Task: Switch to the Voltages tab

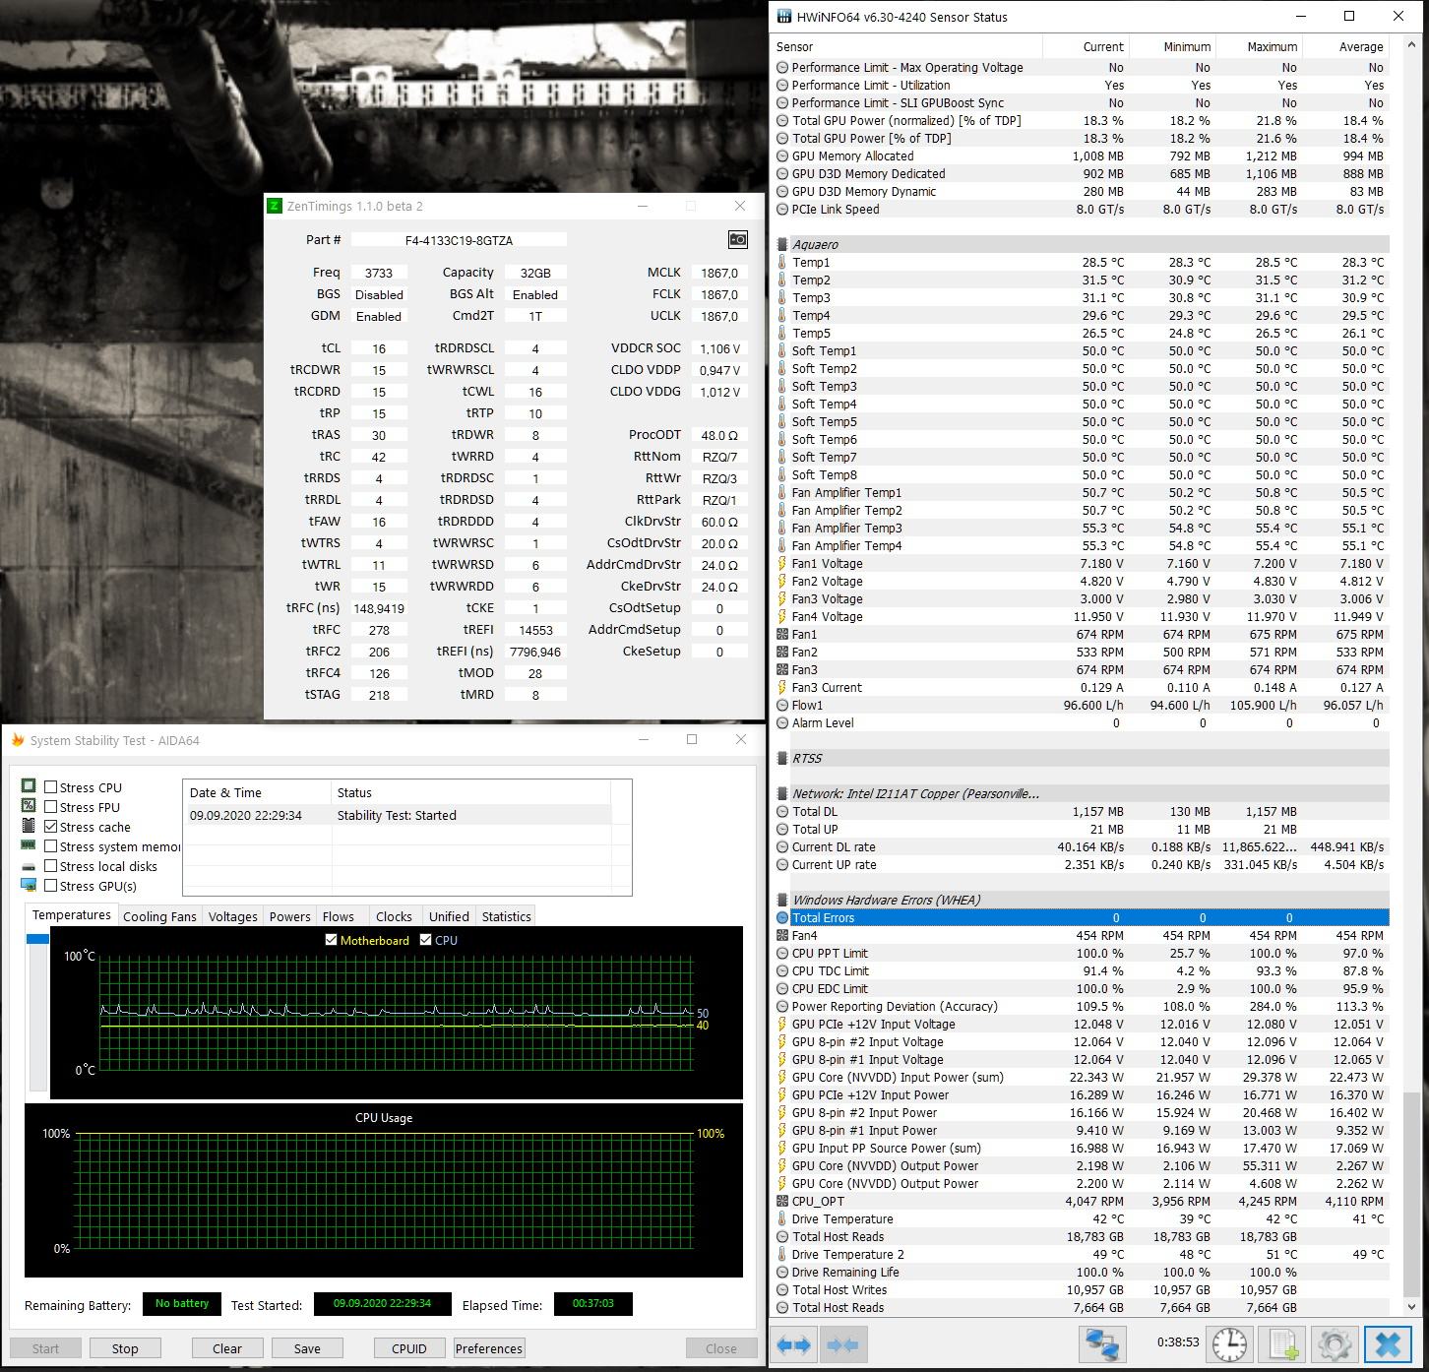Action: [x=233, y=916]
